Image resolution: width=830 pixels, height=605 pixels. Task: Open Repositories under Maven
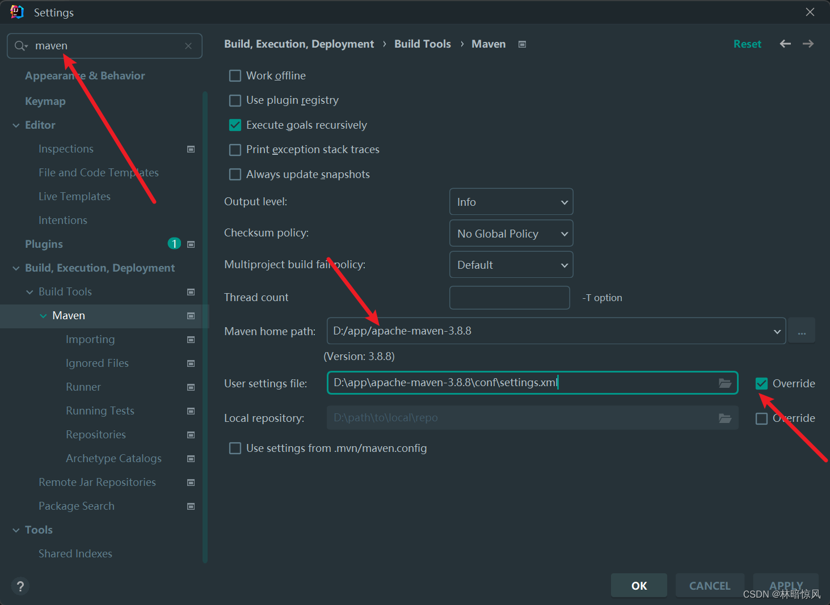[x=96, y=435]
